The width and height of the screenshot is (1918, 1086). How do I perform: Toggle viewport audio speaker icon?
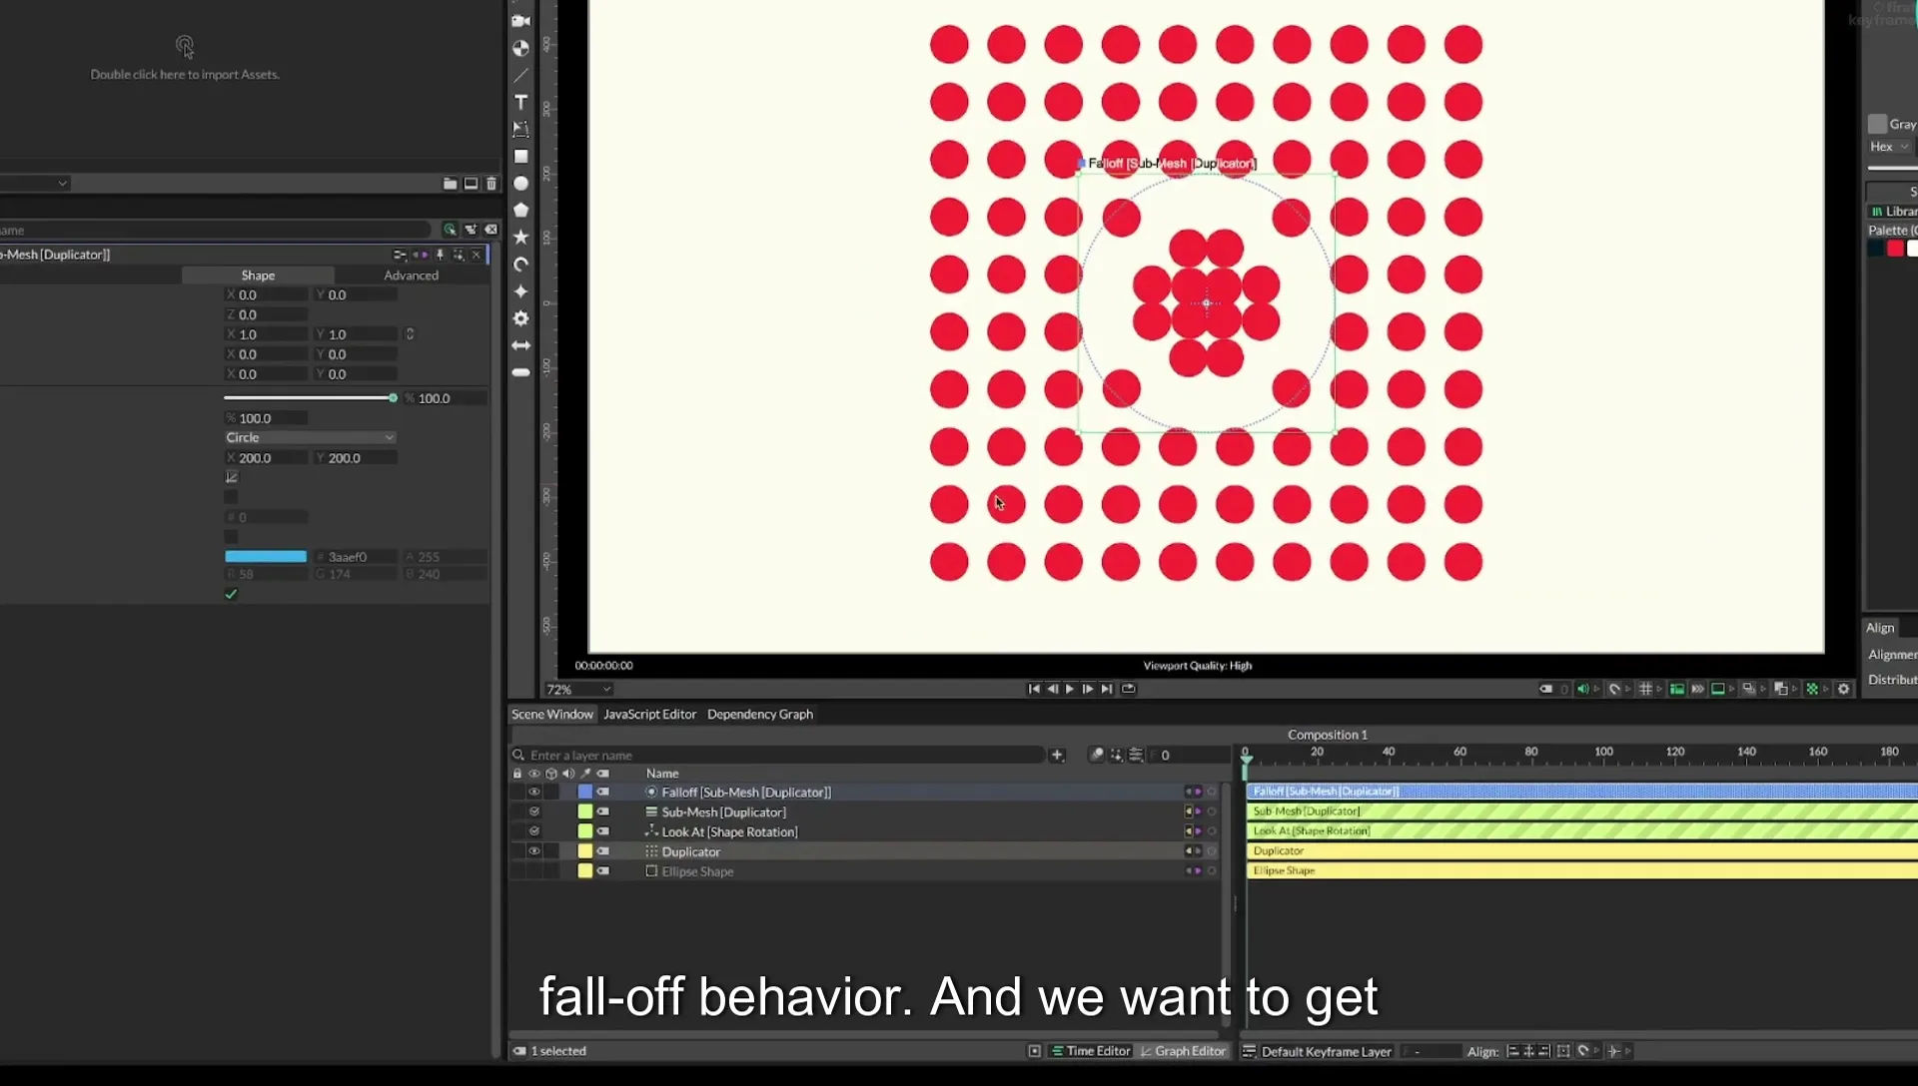pyautogui.click(x=1582, y=689)
